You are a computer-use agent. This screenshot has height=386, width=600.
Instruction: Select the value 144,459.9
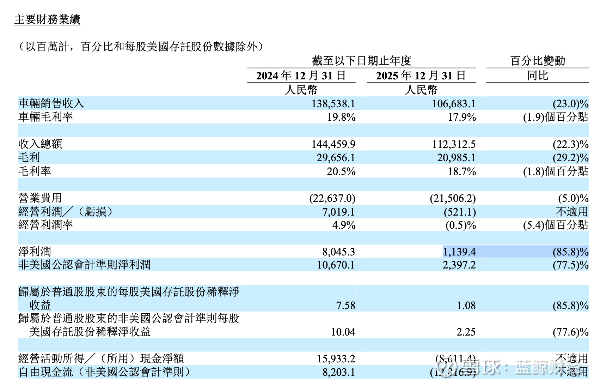click(x=333, y=144)
